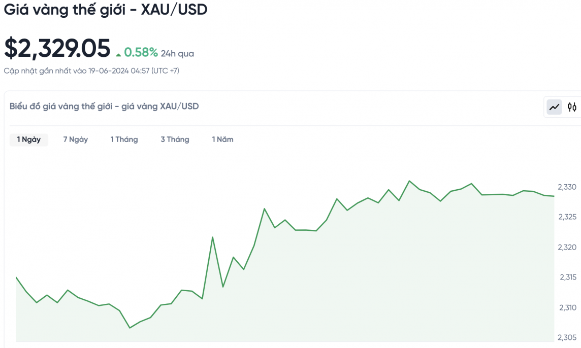The width and height of the screenshot is (581, 348).
Task: Click the $2,329.05 gold price
Action: 57,49
